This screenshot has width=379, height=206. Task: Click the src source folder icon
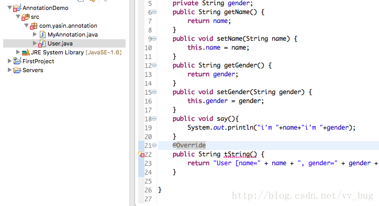click(x=25, y=17)
